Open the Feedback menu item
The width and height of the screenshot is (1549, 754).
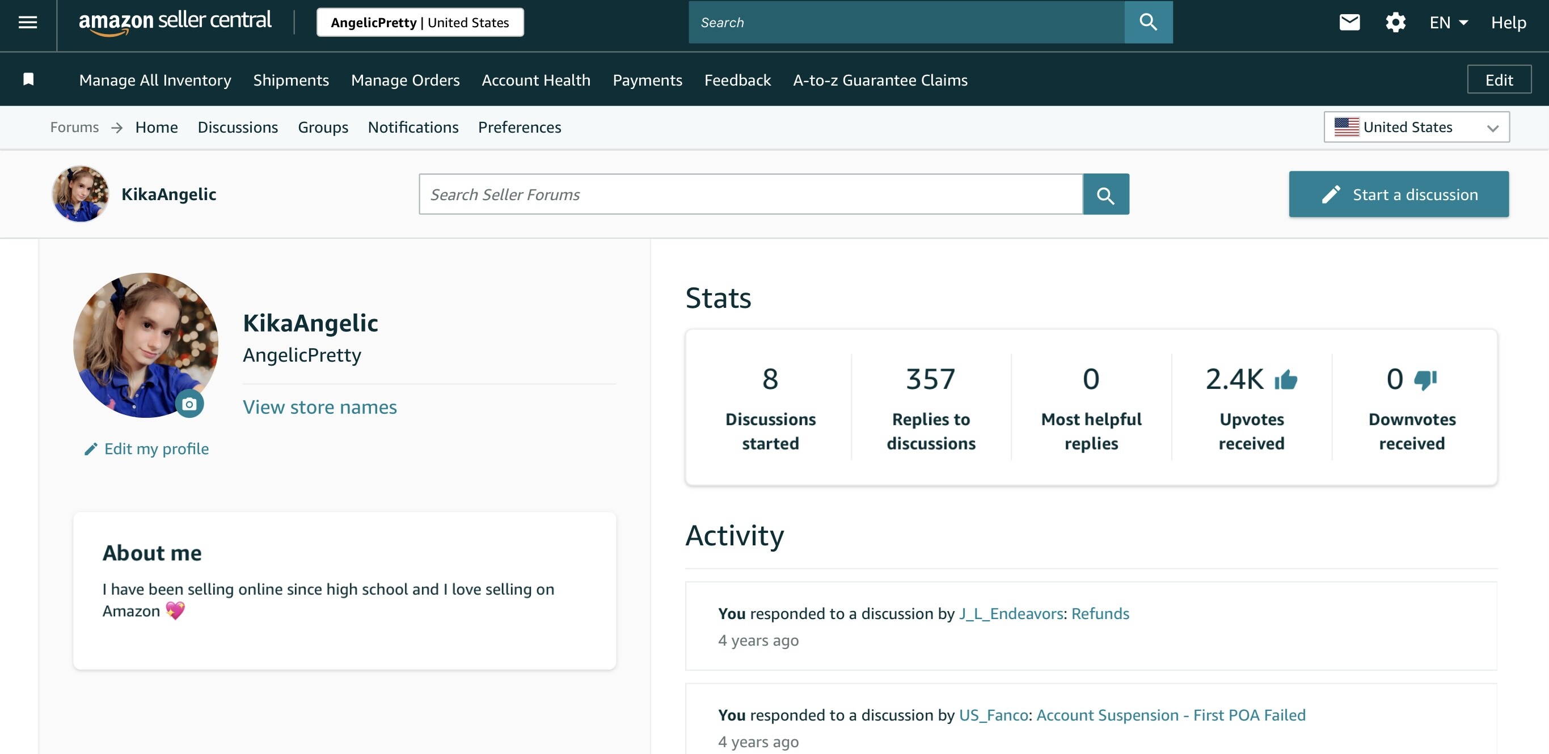click(737, 80)
